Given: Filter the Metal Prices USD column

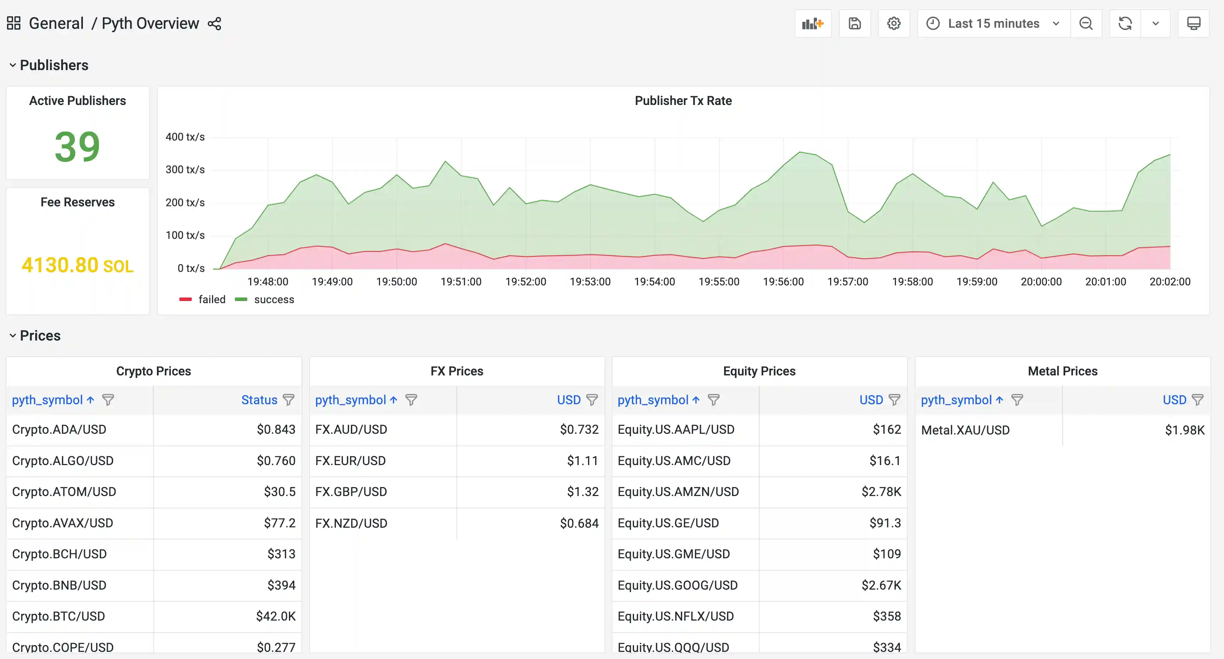Looking at the screenshot, I should pos(1197,400).
